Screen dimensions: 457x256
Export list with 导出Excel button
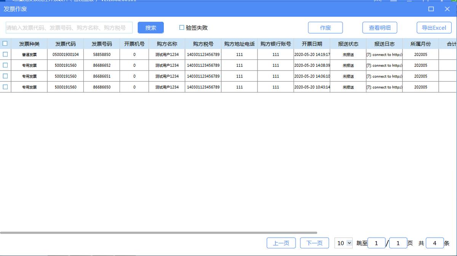[434, 27]
